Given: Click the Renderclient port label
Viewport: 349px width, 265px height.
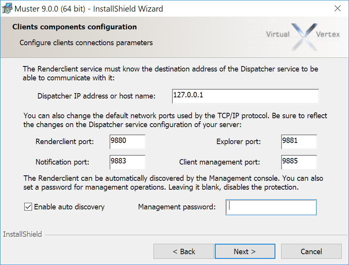Looking at the screenshot, I should click(65, 142).
